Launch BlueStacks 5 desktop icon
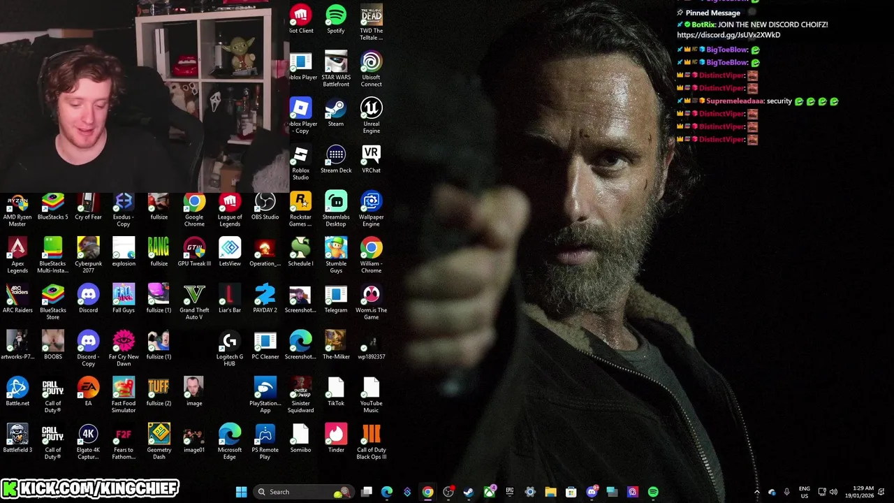 point(52,205)
